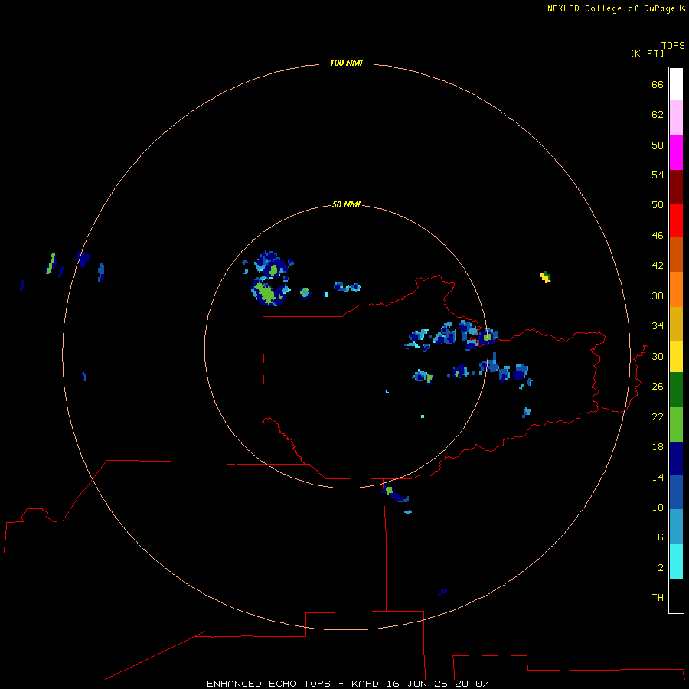Click the TH legend label

pos(658,598)
